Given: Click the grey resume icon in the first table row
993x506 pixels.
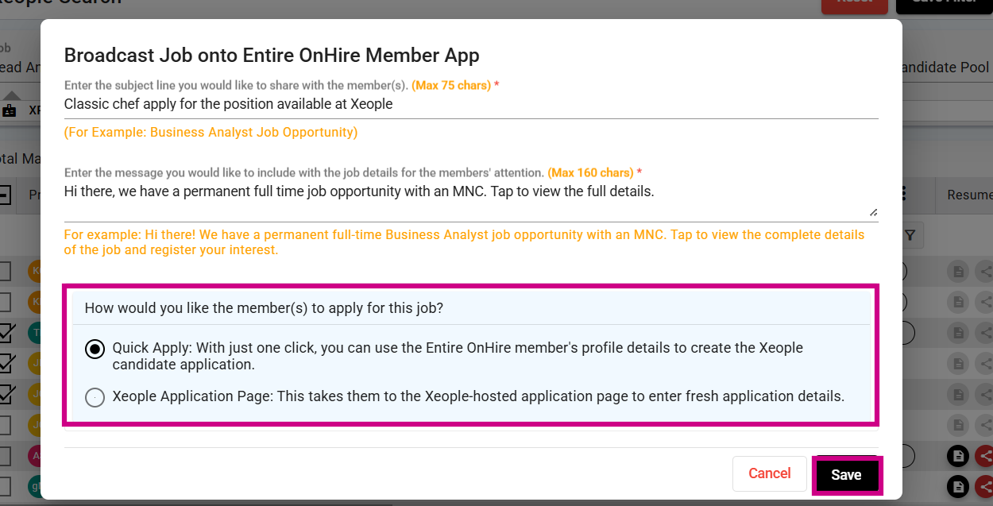Looking at the screenshot, I should tap(959, 272).
